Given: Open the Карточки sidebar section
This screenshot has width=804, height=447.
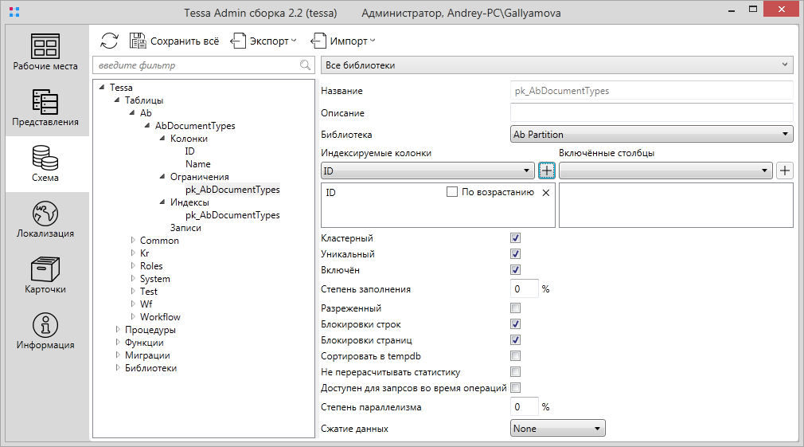Looking at the screenshot, I should (45, 275).
